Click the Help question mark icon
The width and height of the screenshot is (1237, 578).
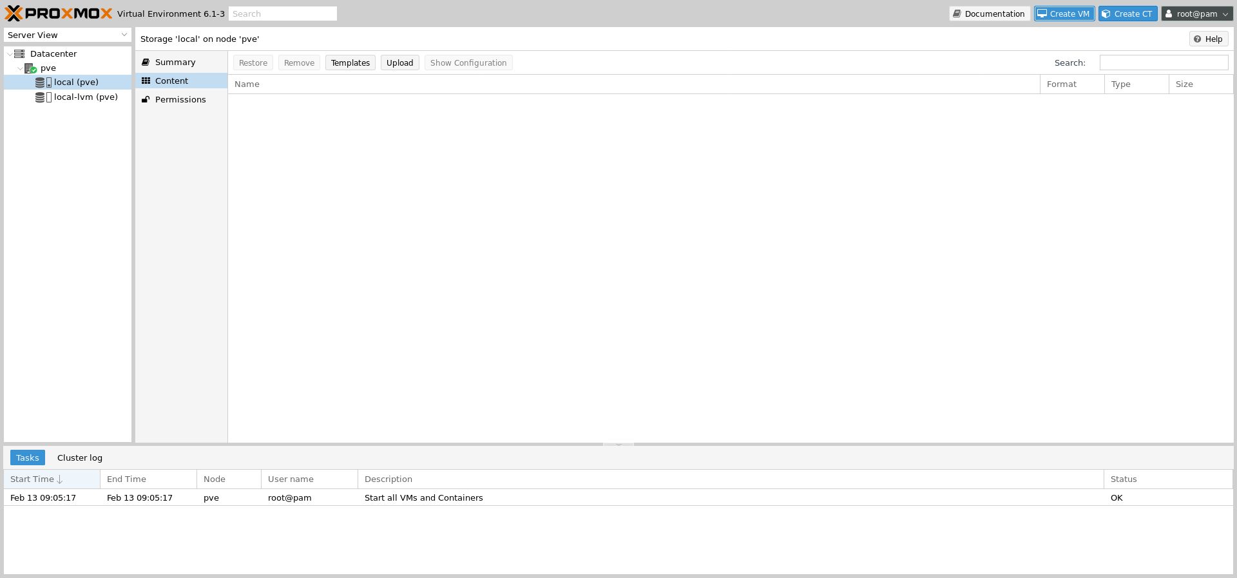1198,39
